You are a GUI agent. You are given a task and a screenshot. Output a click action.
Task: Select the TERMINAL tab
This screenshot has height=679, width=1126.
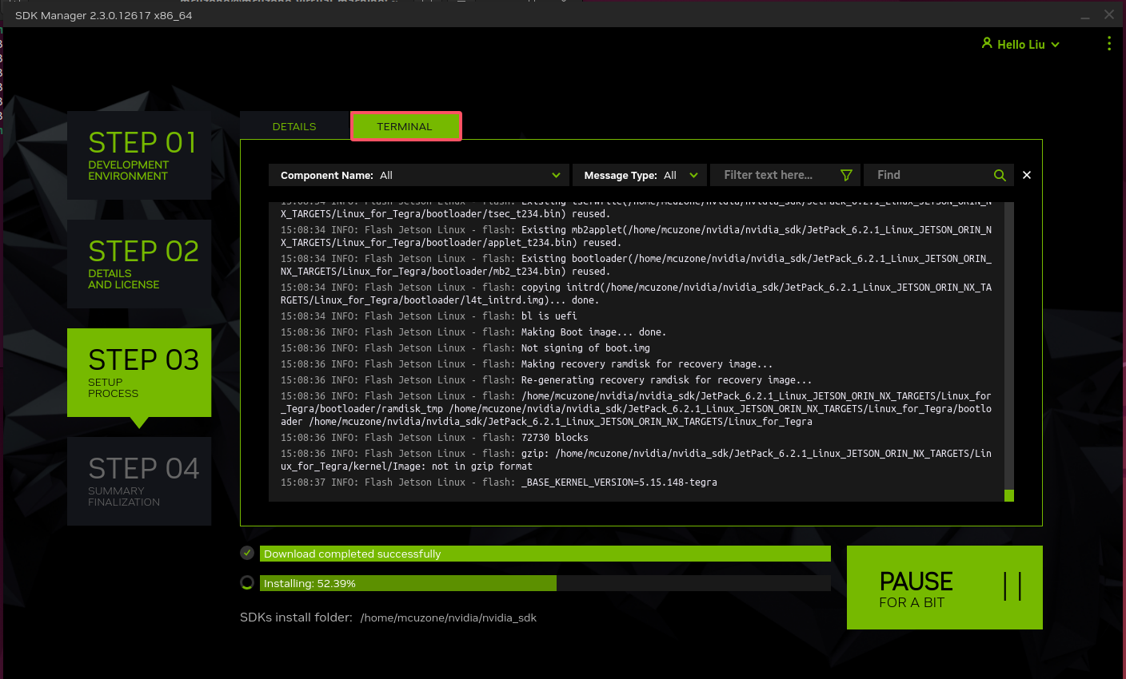pos(406,126)
